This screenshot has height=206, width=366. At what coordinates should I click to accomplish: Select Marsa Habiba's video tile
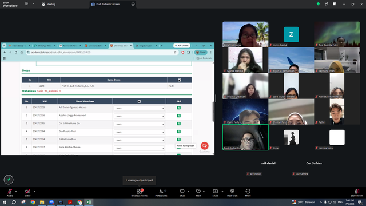[245, 60]
